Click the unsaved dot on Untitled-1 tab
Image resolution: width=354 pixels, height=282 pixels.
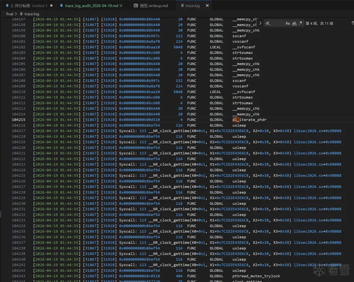(51, 6)
